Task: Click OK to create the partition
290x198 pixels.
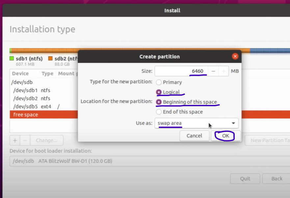Action: pyautogui.click(x=225, y=136)
